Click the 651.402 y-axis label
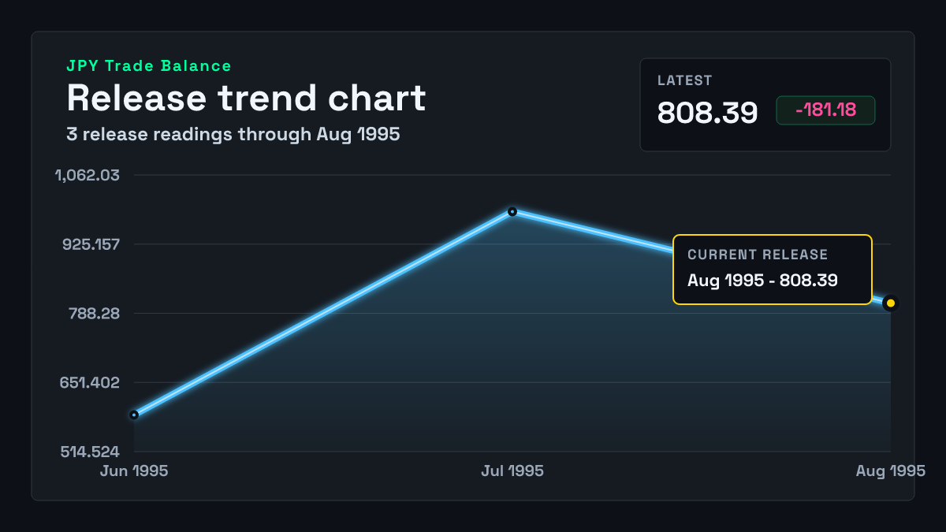This screenshot has width=946, height=532. coord(91,383)
